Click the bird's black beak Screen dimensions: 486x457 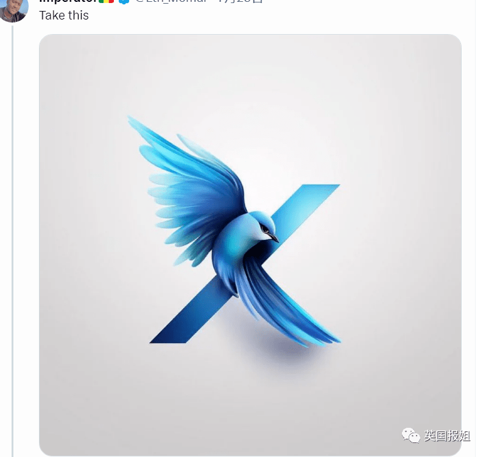pos(274,238)
